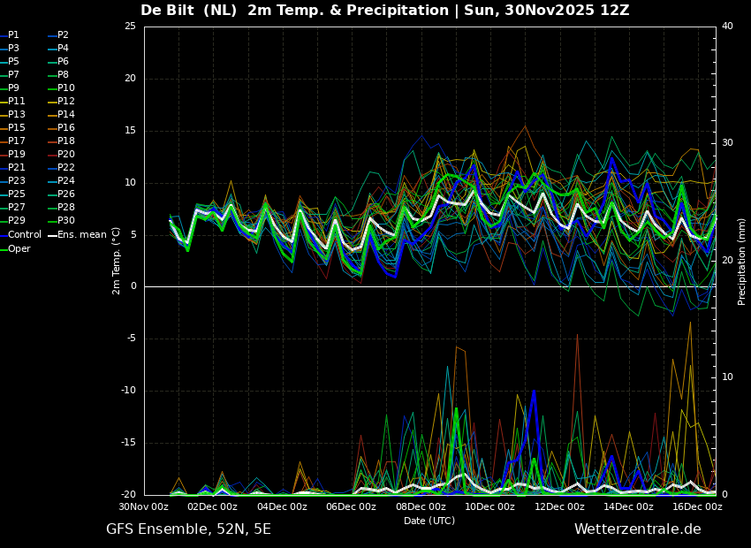The width and height of the screenshot is (751, 548).
Task: Select the P30 legend label
Action: point(65,221)
